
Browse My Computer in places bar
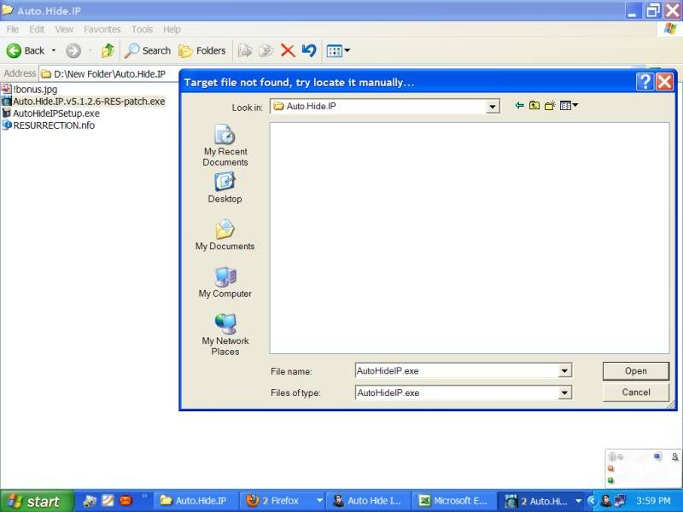click(x=225, y=282)
